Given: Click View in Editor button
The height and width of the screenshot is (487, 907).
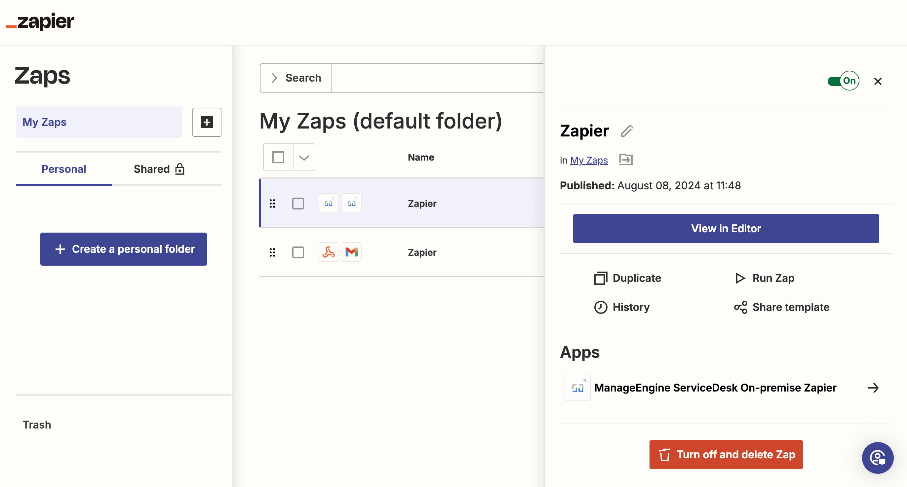Looking at the screenshot, I should [726, 228].
